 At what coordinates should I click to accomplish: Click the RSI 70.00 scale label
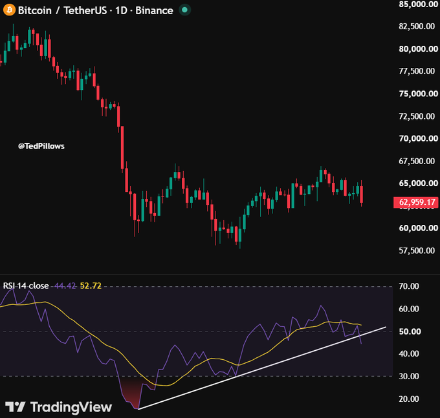tap(409, 286)
